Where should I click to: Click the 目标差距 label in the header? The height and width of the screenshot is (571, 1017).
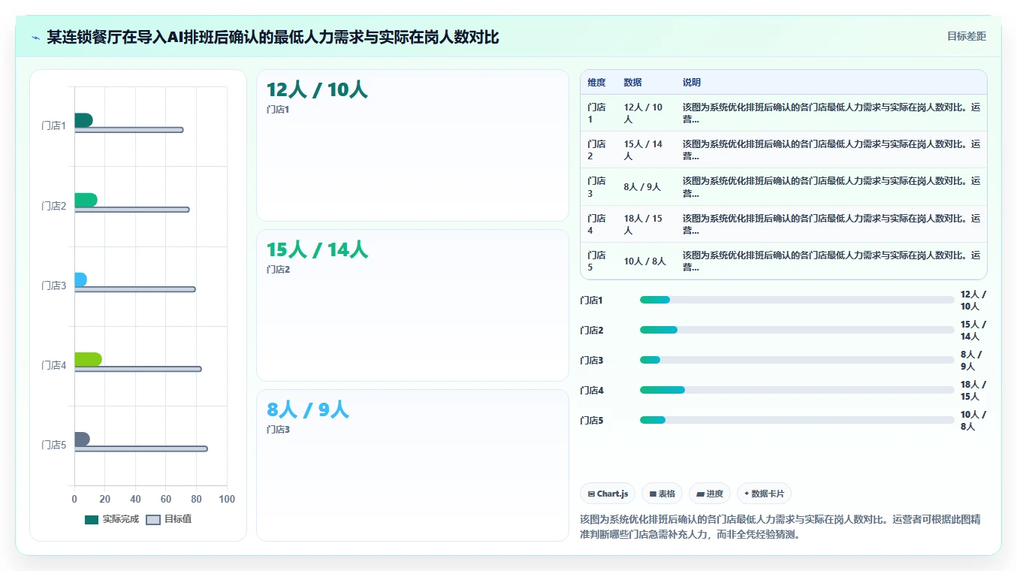point(966,36)
